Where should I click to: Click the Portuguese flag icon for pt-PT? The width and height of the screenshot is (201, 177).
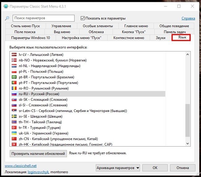click(14, 83)
